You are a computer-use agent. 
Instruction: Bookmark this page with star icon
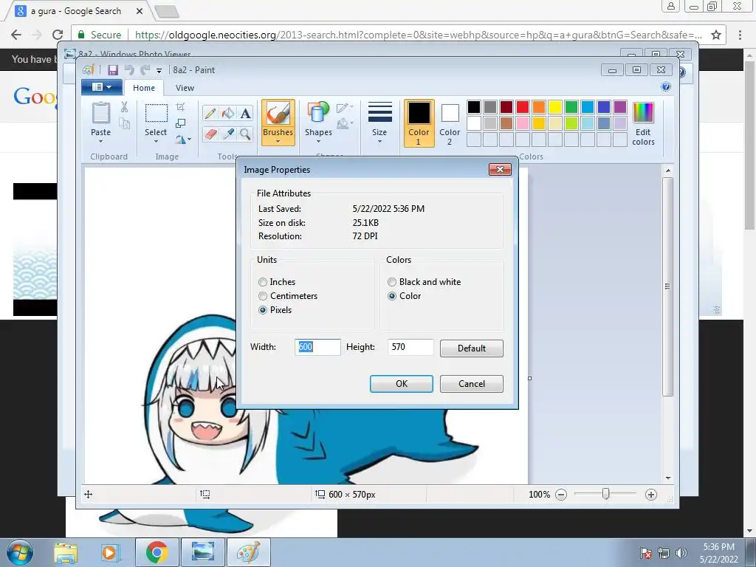tap(716, 35)
